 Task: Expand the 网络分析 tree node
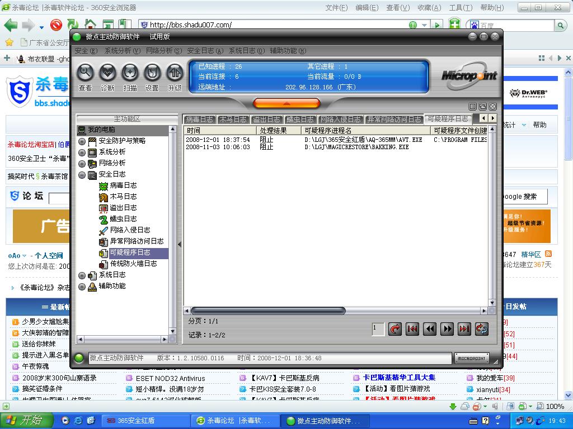82,164
